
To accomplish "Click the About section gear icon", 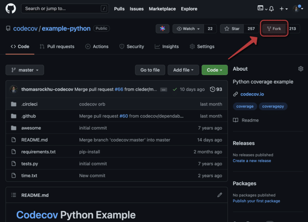I will (301, 69).
